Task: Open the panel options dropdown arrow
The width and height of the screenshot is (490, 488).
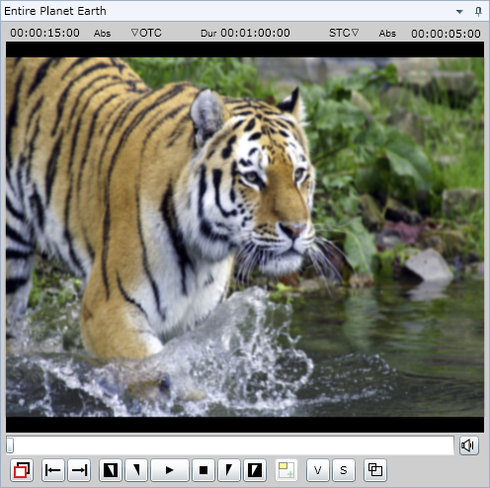Action: [459, 12]
